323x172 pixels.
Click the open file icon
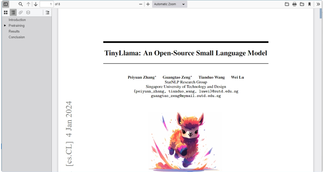287,4
